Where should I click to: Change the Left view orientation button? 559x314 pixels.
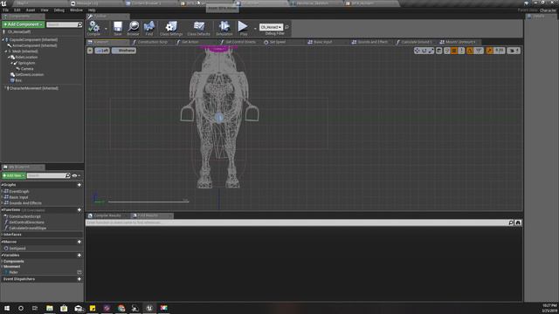coord(102,51)
